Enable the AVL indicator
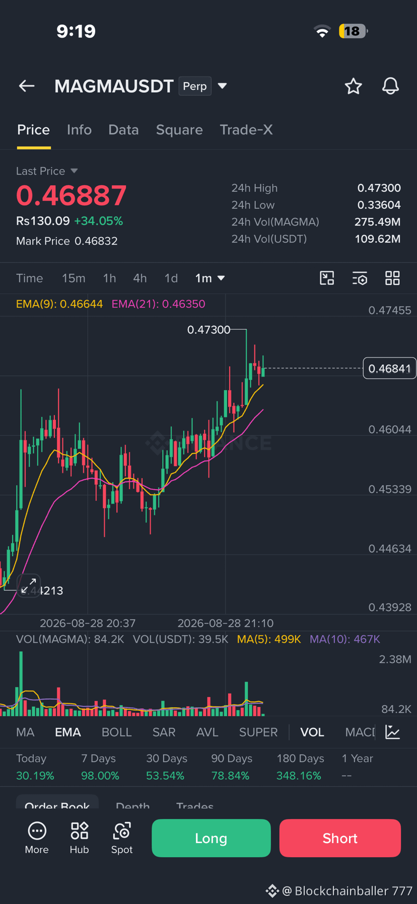This screenshot has height=904, width=417. click(x=207, y=732)
